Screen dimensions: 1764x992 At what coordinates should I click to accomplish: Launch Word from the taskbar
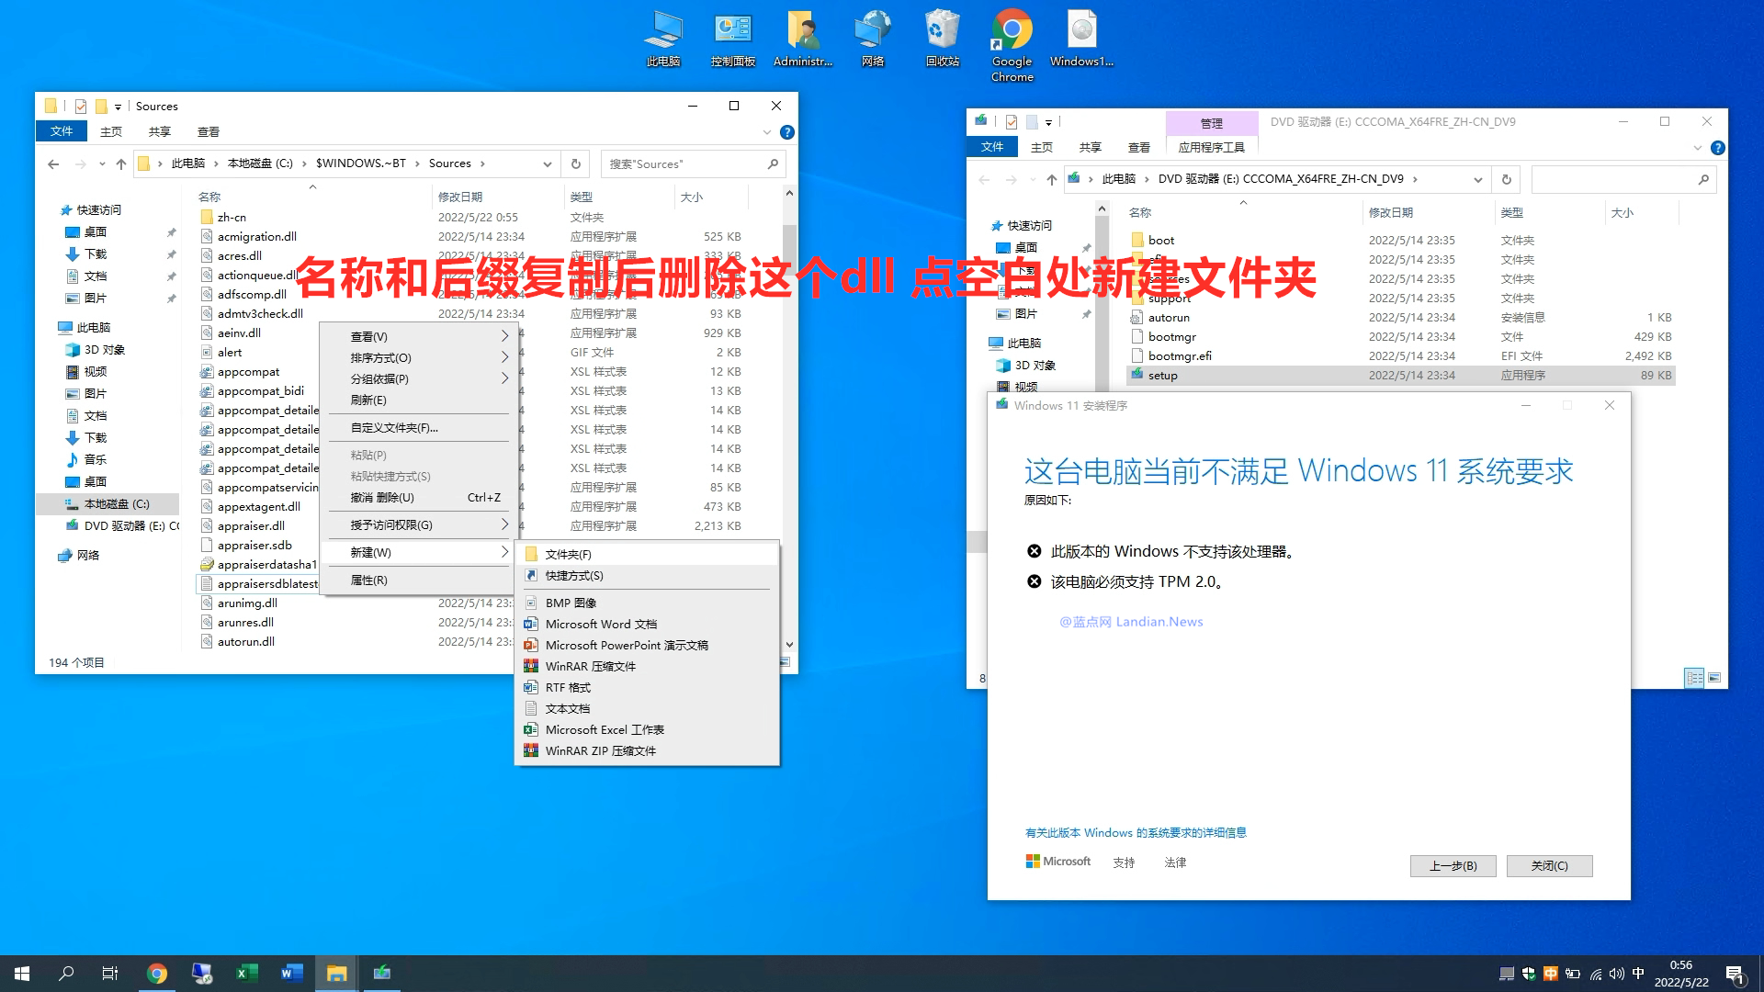pos(291,973)
